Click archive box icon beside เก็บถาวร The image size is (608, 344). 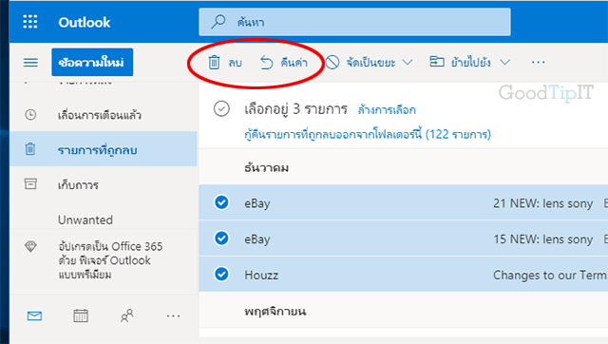pyautogui.click(x=30, y=183)
